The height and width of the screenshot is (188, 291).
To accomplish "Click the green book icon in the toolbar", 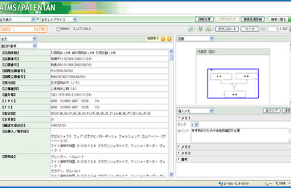I will point(191,29).
